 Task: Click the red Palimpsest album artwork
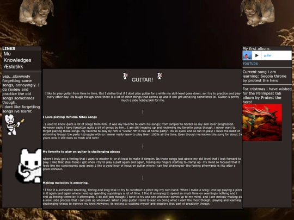pyautogui.click(x=262, y=123)
